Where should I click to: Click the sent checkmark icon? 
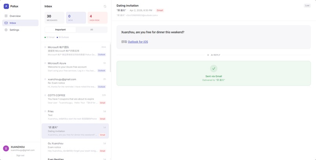pos(214,69)
